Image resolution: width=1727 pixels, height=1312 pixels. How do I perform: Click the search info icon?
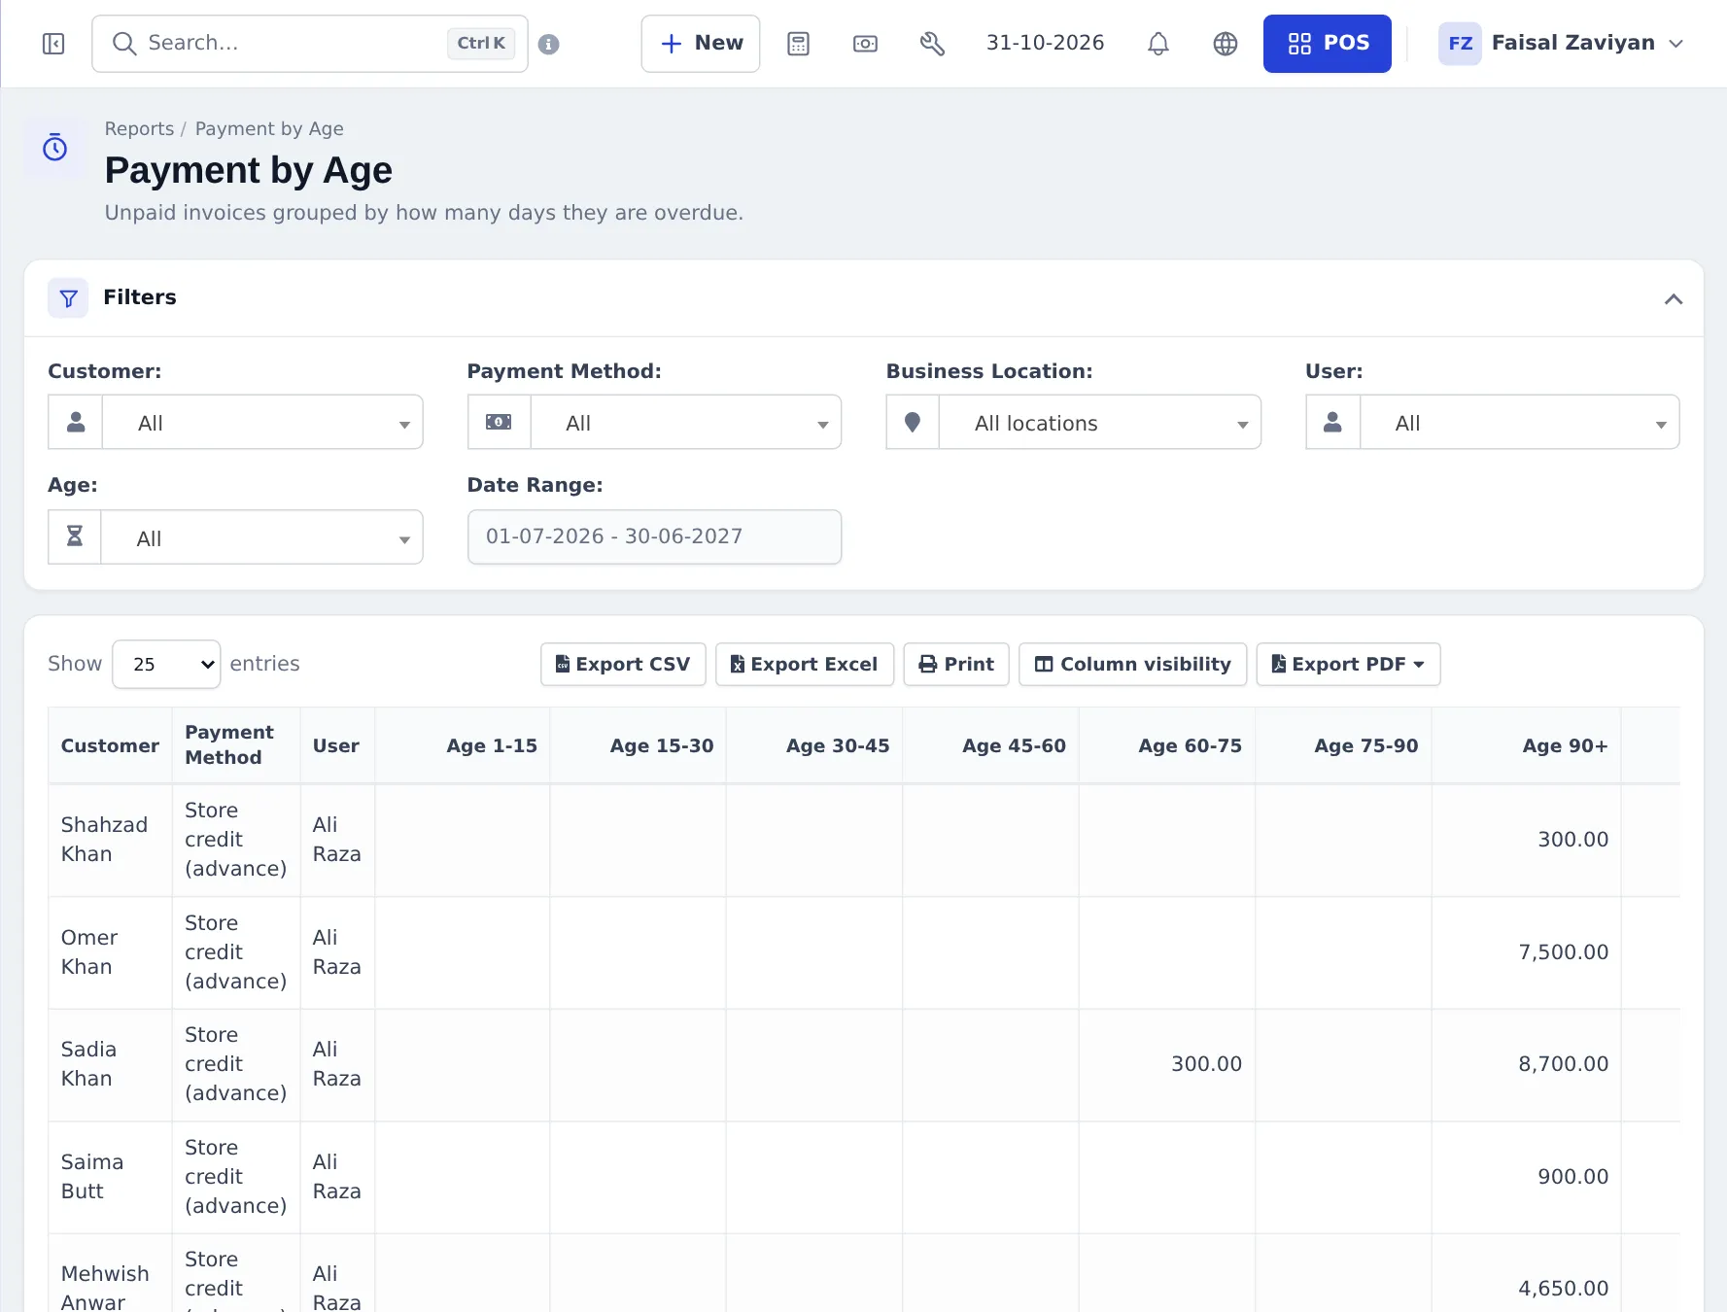549,45
